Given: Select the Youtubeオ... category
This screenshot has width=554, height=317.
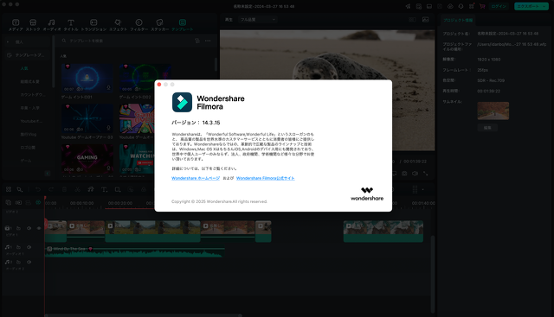Looking at the screenshot, I should [31, 121].
